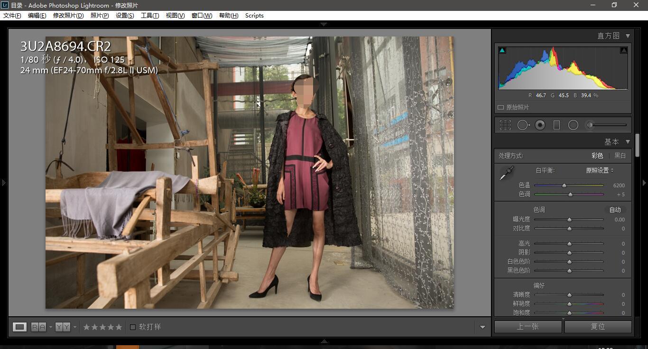
Task: Open the 原照设置 white balance dropdown
Action: coord(600,170)
